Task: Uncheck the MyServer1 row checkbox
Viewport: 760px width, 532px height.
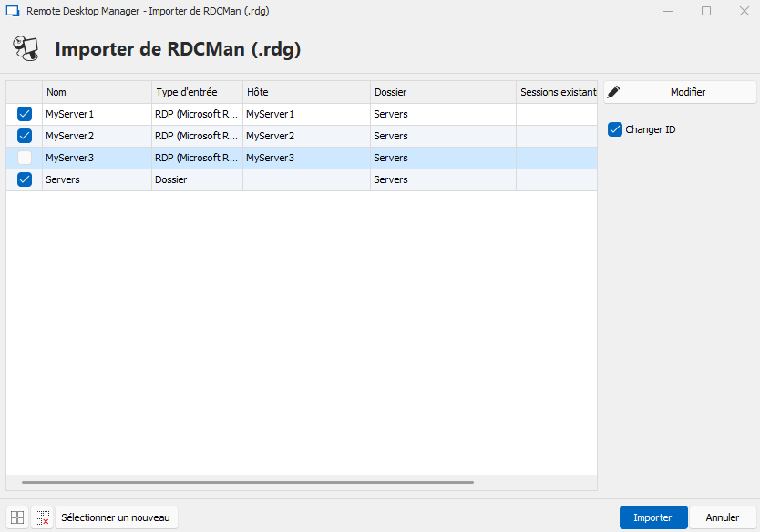Action: point(25,114)
